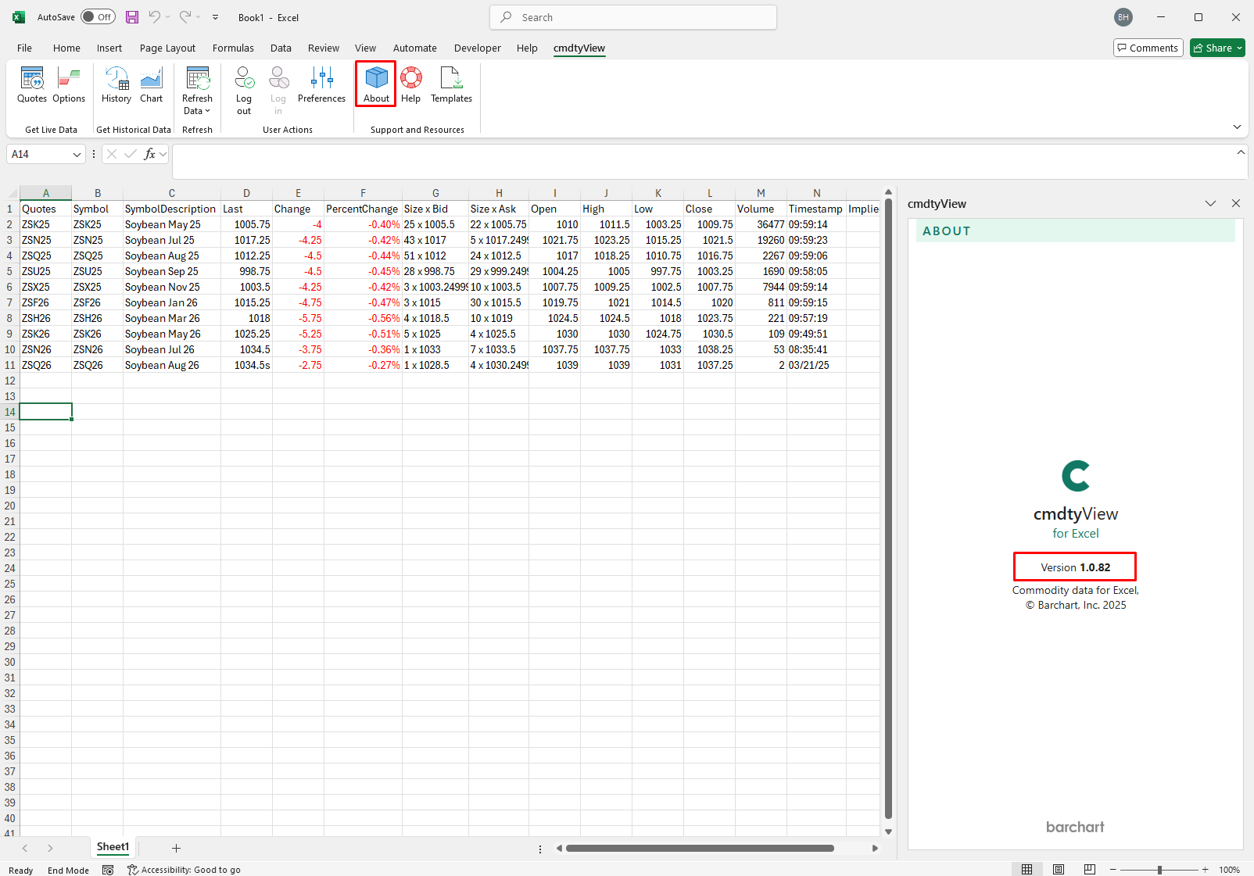Open the Templates gallery
This screenshot has width=1254, height=876.
(x=451, y=85)
